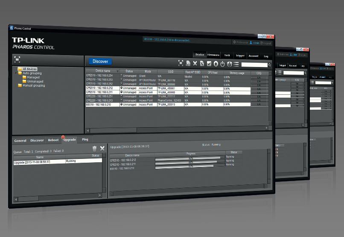
Task: Click SSID cell TP-LINK_333313
Action: pyautogui.click(x=171, y=105)
